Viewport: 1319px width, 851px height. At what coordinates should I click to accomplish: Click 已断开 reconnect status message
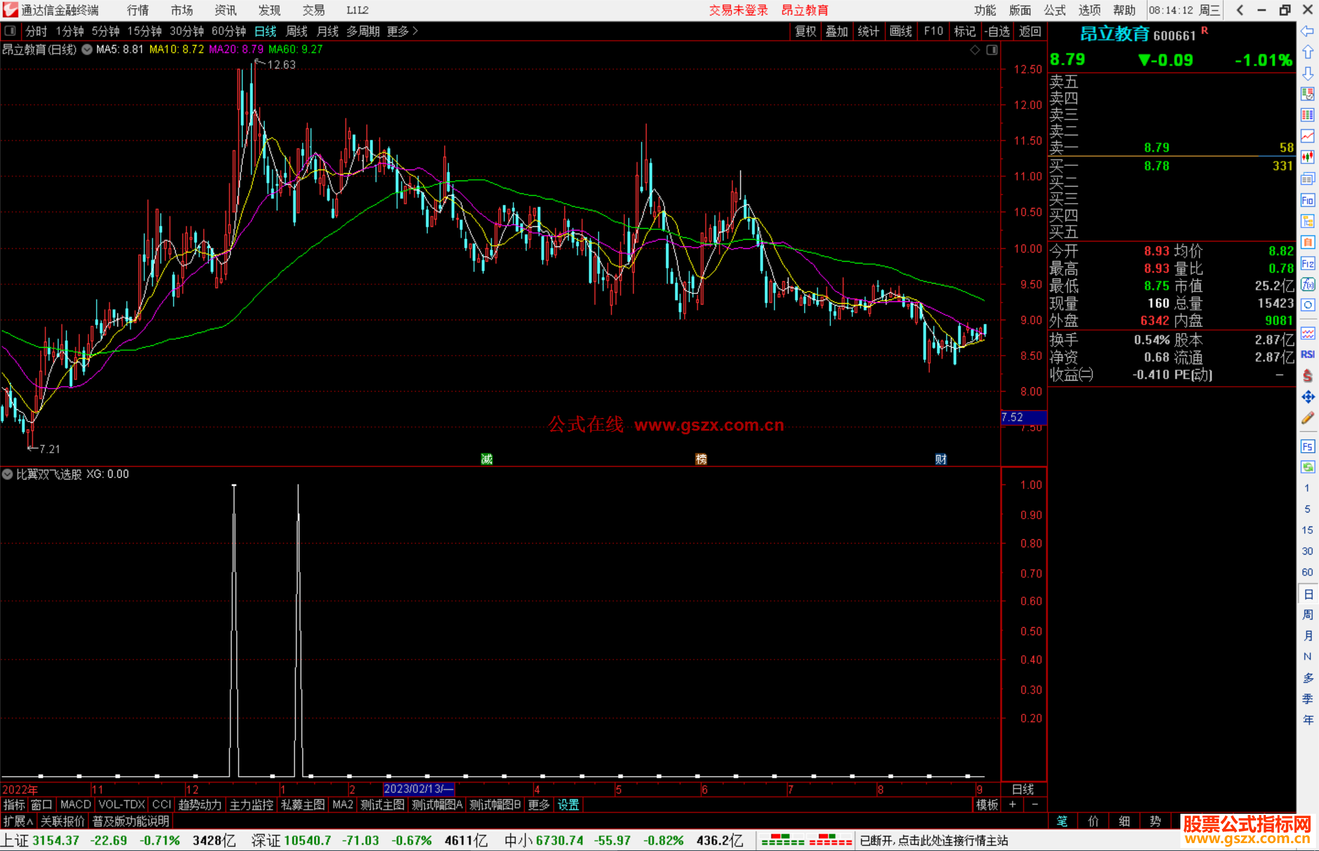(934, 841)
